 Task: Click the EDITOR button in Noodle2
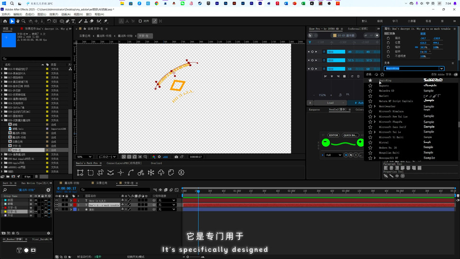pos(333,135)
